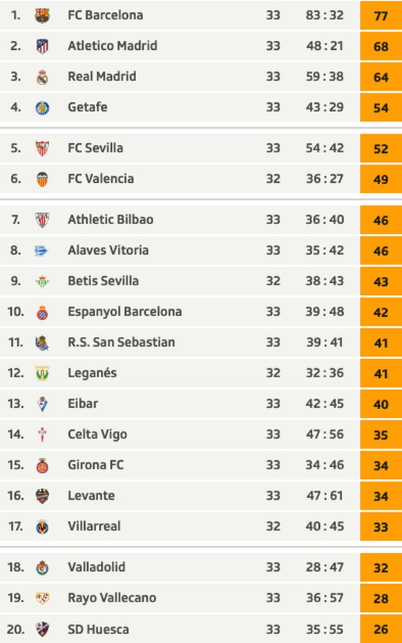The width and height of the screenshot is (402, 643).
Task: Click the SD Huesca team name
Action: (98, 629)
